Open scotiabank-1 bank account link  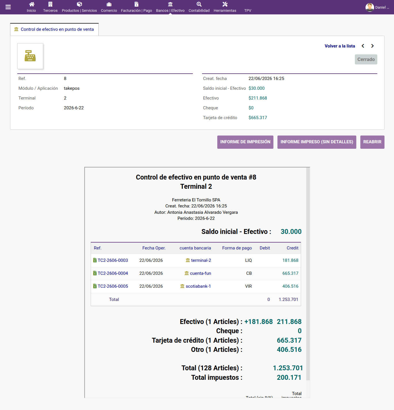[198, 286]
